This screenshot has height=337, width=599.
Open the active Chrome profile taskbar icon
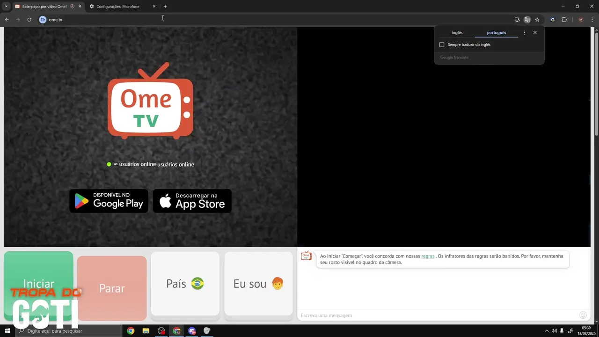coord(176,331)
